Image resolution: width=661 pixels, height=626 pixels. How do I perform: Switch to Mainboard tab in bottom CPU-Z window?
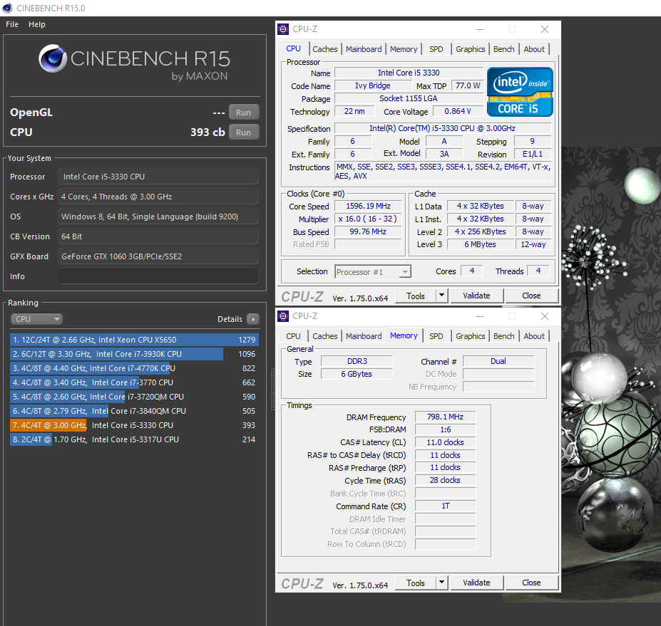click(364, 336)
